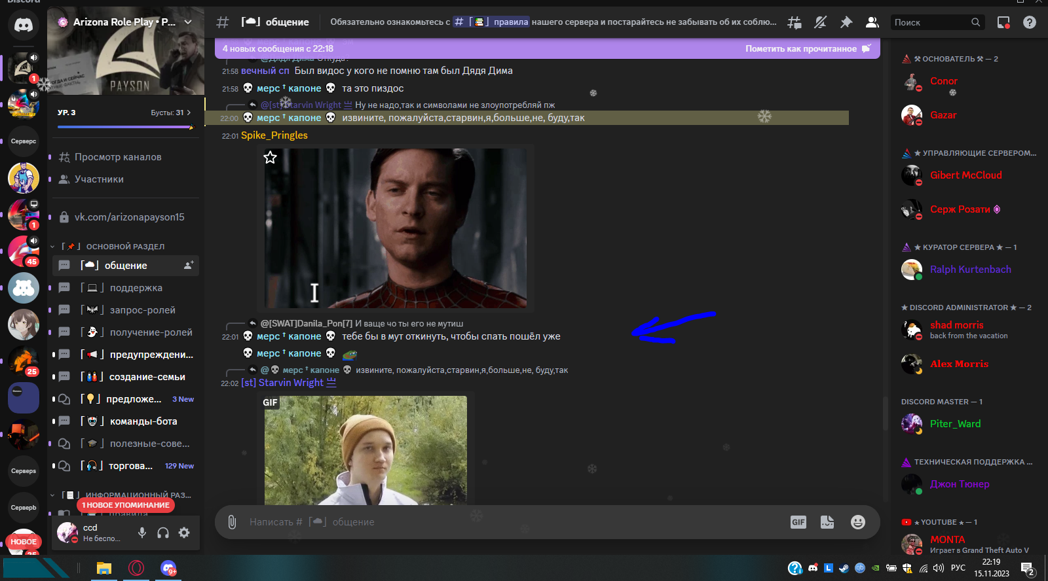Open server icon with 45 badge
1048x581 pixels.
(24, 251)
